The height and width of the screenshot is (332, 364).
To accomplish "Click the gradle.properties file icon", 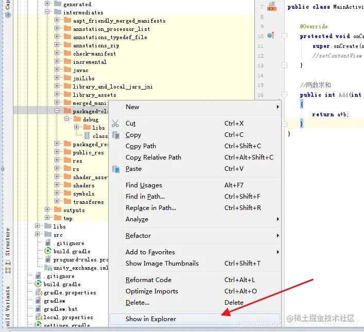I will [38, 292].
